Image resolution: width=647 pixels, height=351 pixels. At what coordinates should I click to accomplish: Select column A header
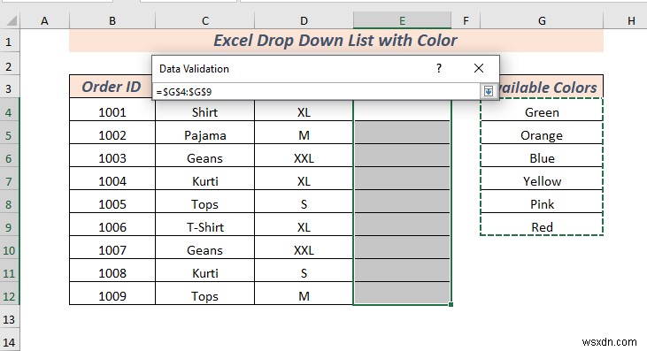[44, 20]
